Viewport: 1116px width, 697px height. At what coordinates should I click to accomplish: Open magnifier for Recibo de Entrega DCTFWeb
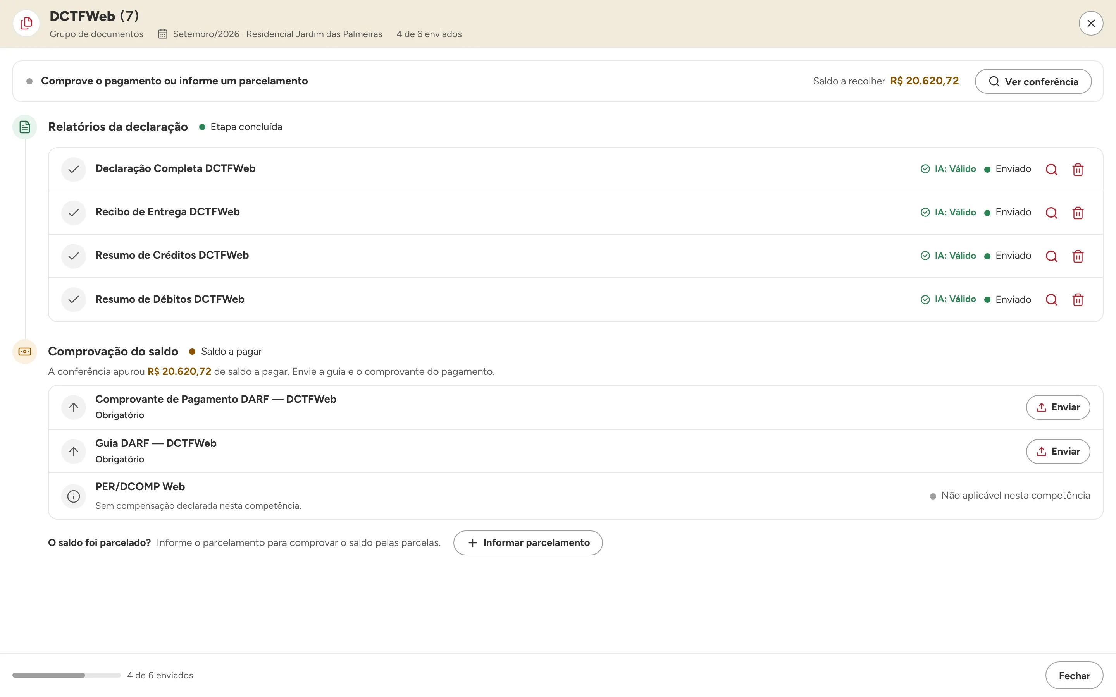tap(1051, 213)
